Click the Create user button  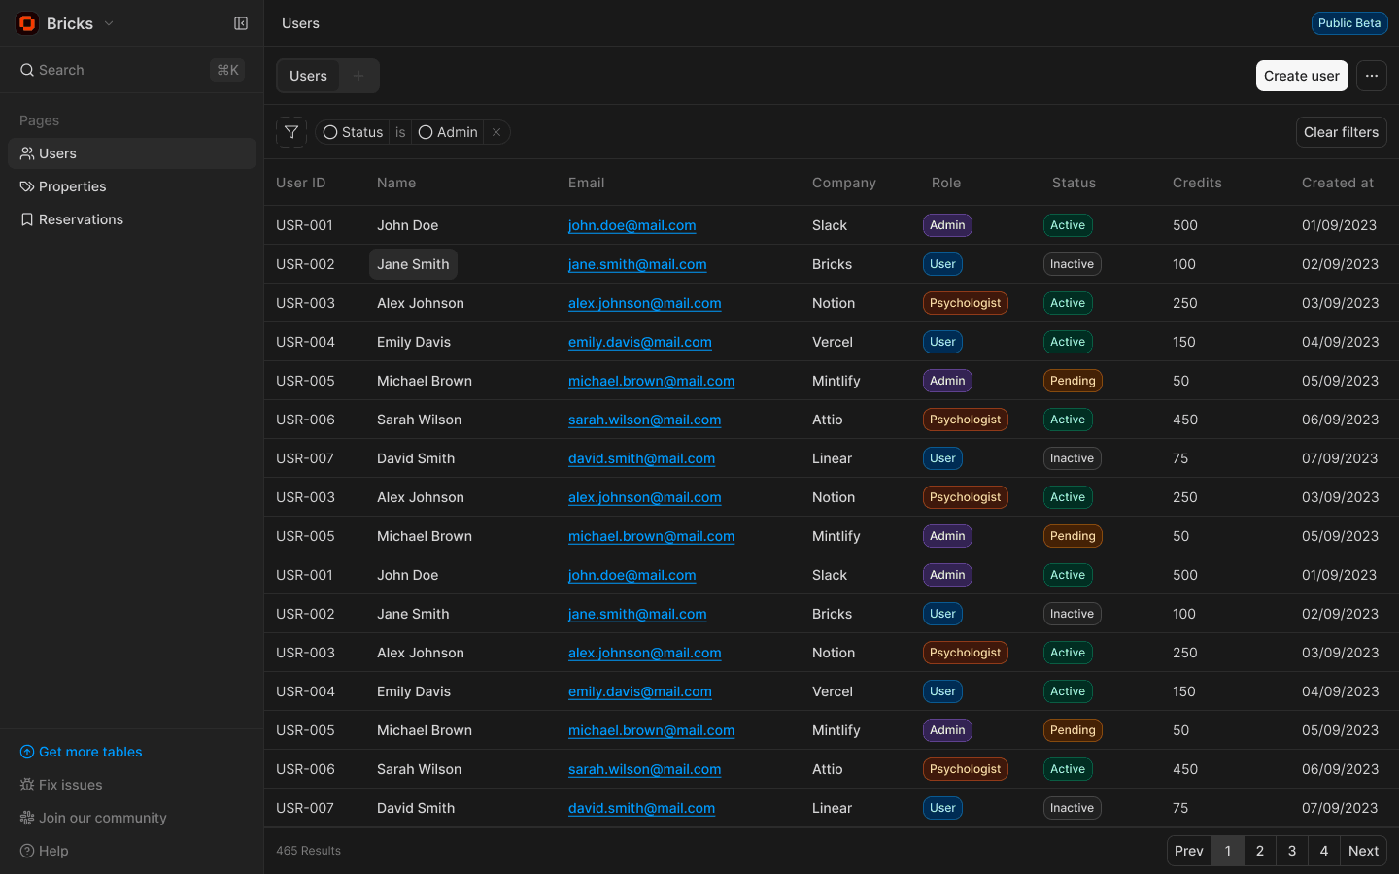(1301, 76)
